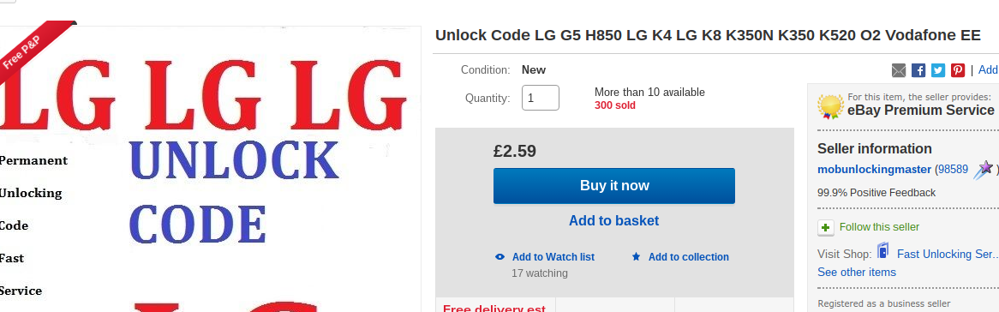Viewport: 999px width, 312px height.
Task: Share listing via email icon
Action: pos(899,70)
